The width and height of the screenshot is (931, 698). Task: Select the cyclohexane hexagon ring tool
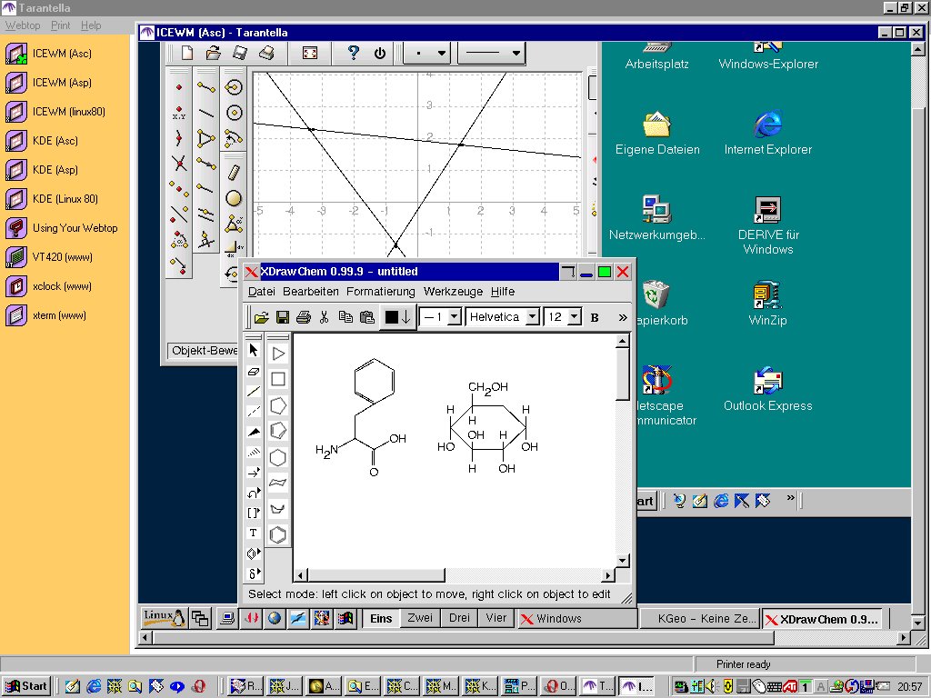coord(278,458)
